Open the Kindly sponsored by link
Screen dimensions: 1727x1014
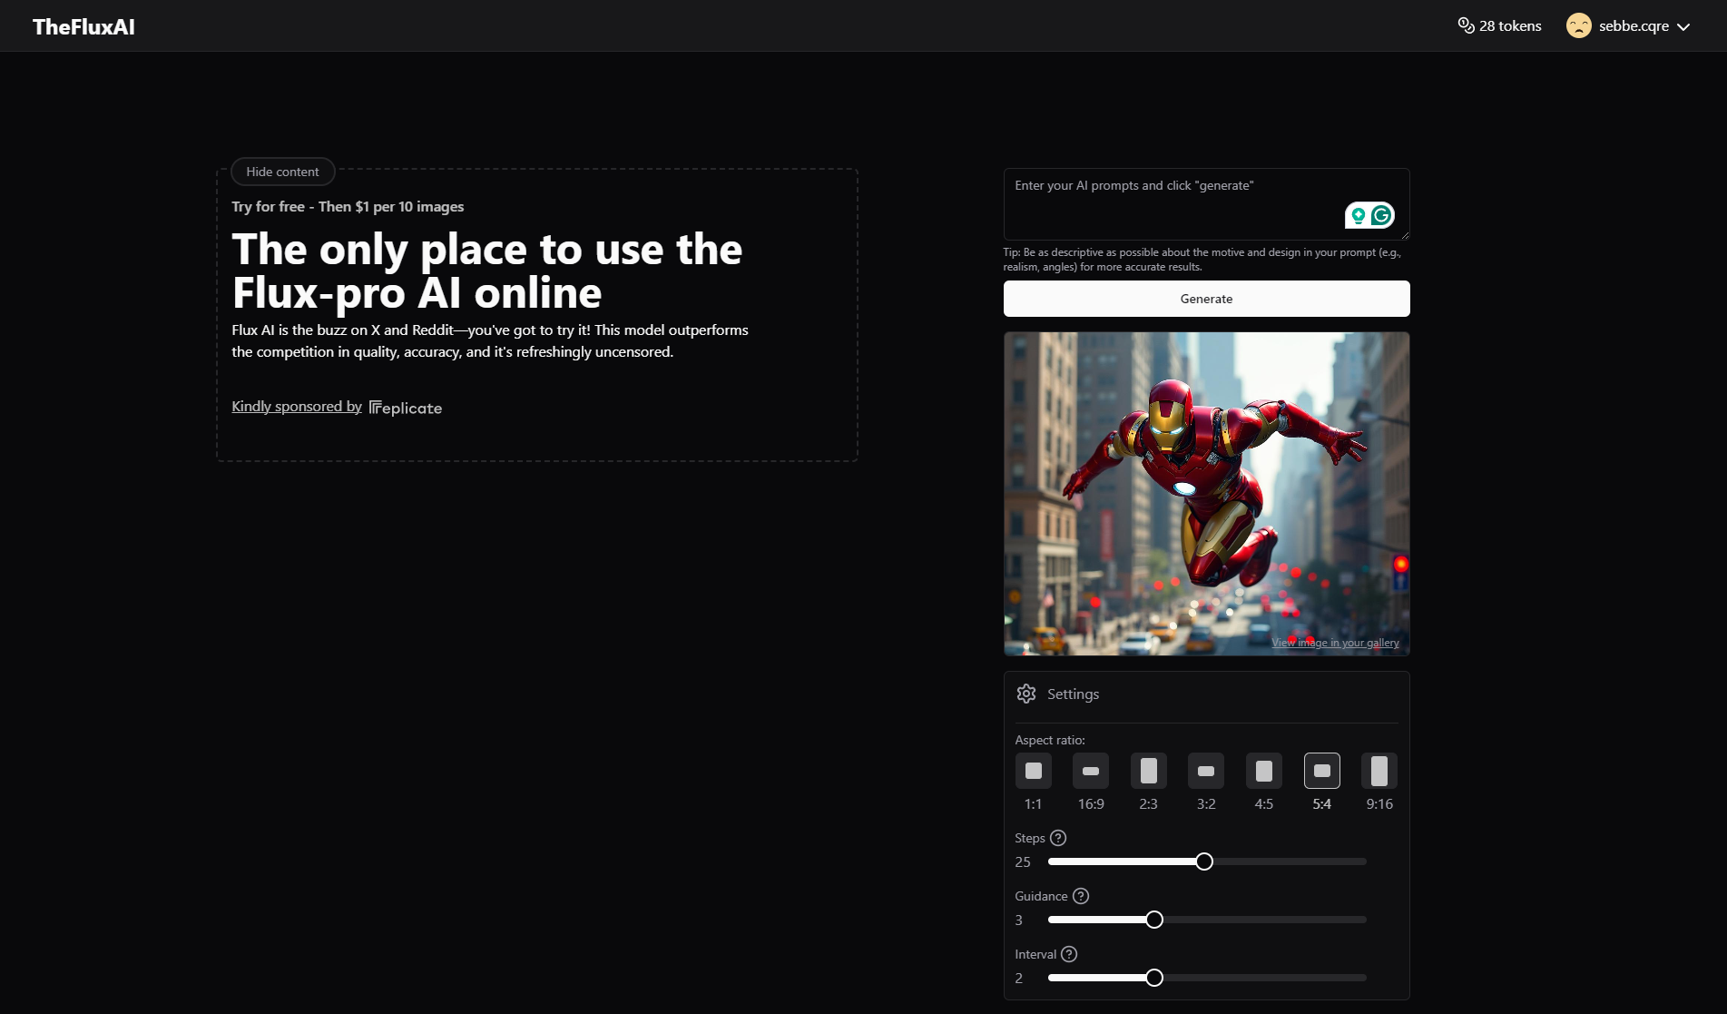(x=297, y=406)
